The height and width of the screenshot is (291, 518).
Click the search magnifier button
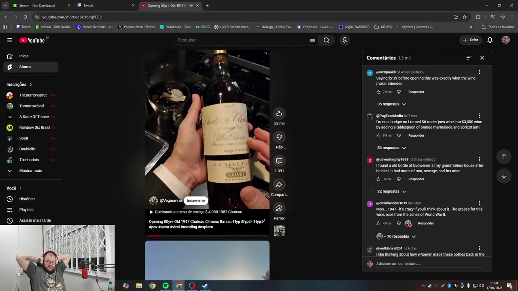point(326,40)
